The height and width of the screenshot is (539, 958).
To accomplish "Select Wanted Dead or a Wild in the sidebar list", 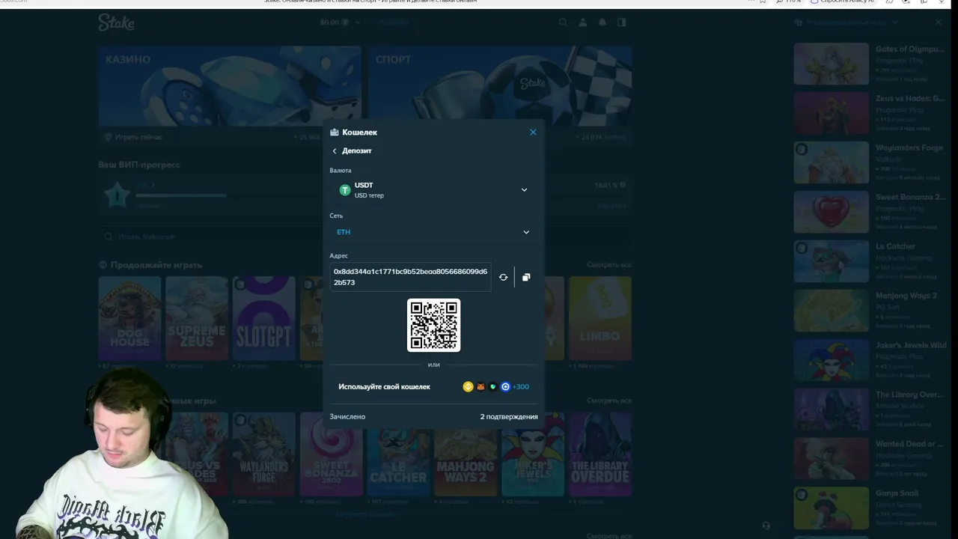I will click(x=869, y=459).
